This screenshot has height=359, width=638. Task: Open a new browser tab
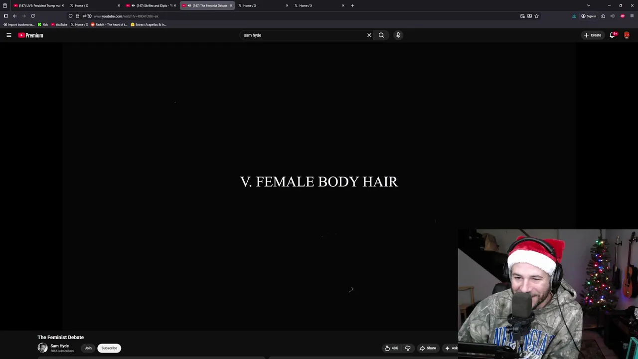[x=352, y=5]
